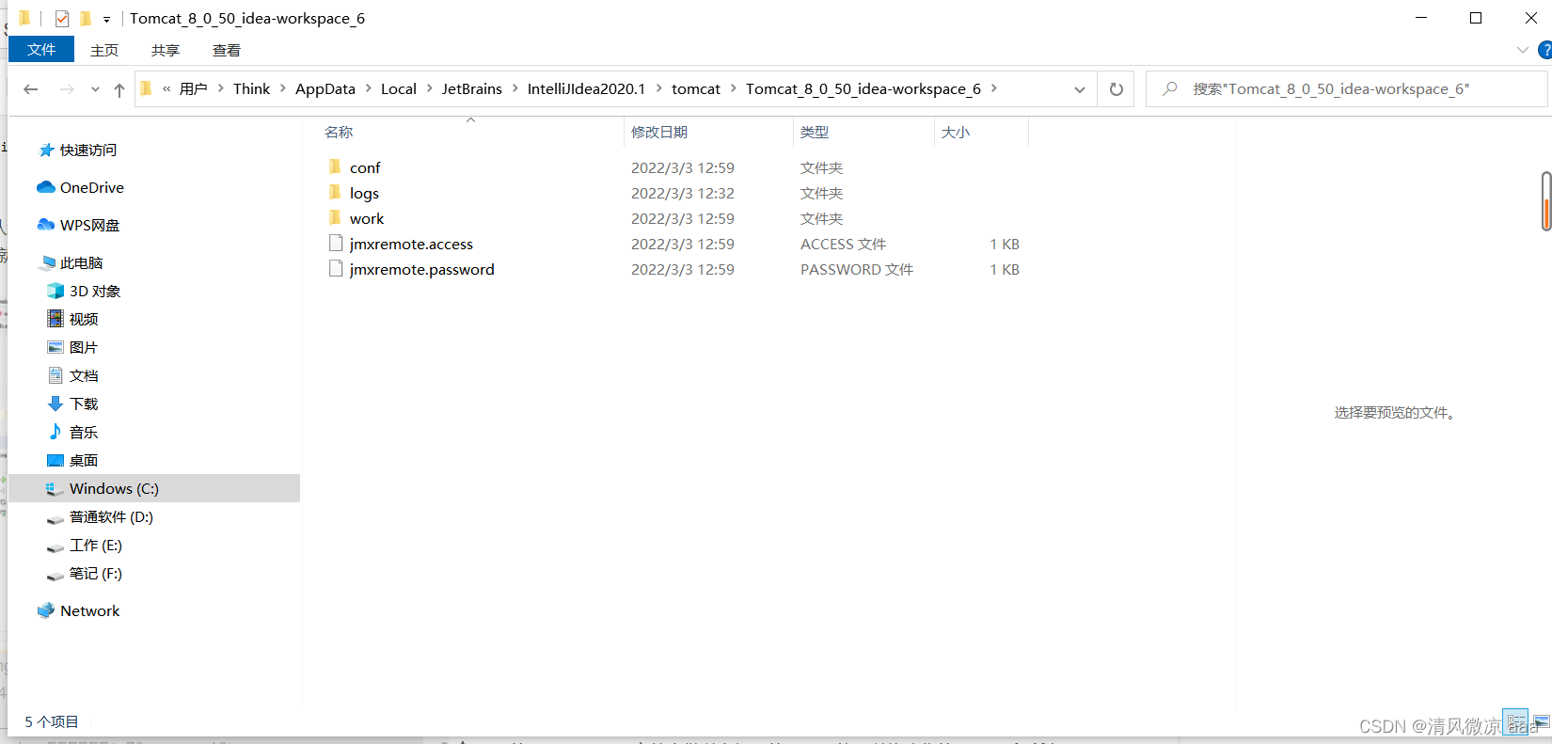This screenshot has height=744, width=1552.
Task: Click the Back navigation arrow
Action: 30,89
